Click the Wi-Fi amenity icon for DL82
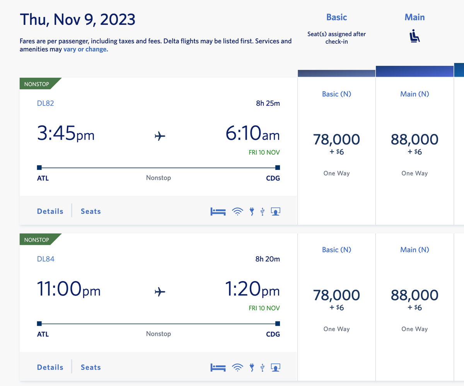 point(237,212)
